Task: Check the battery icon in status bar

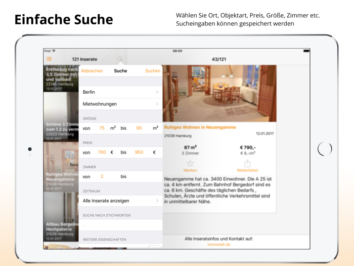Action: click(306, 51)
